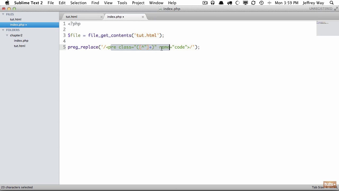
Task: Open the Help menu
Action: click(x=172, y=3)
